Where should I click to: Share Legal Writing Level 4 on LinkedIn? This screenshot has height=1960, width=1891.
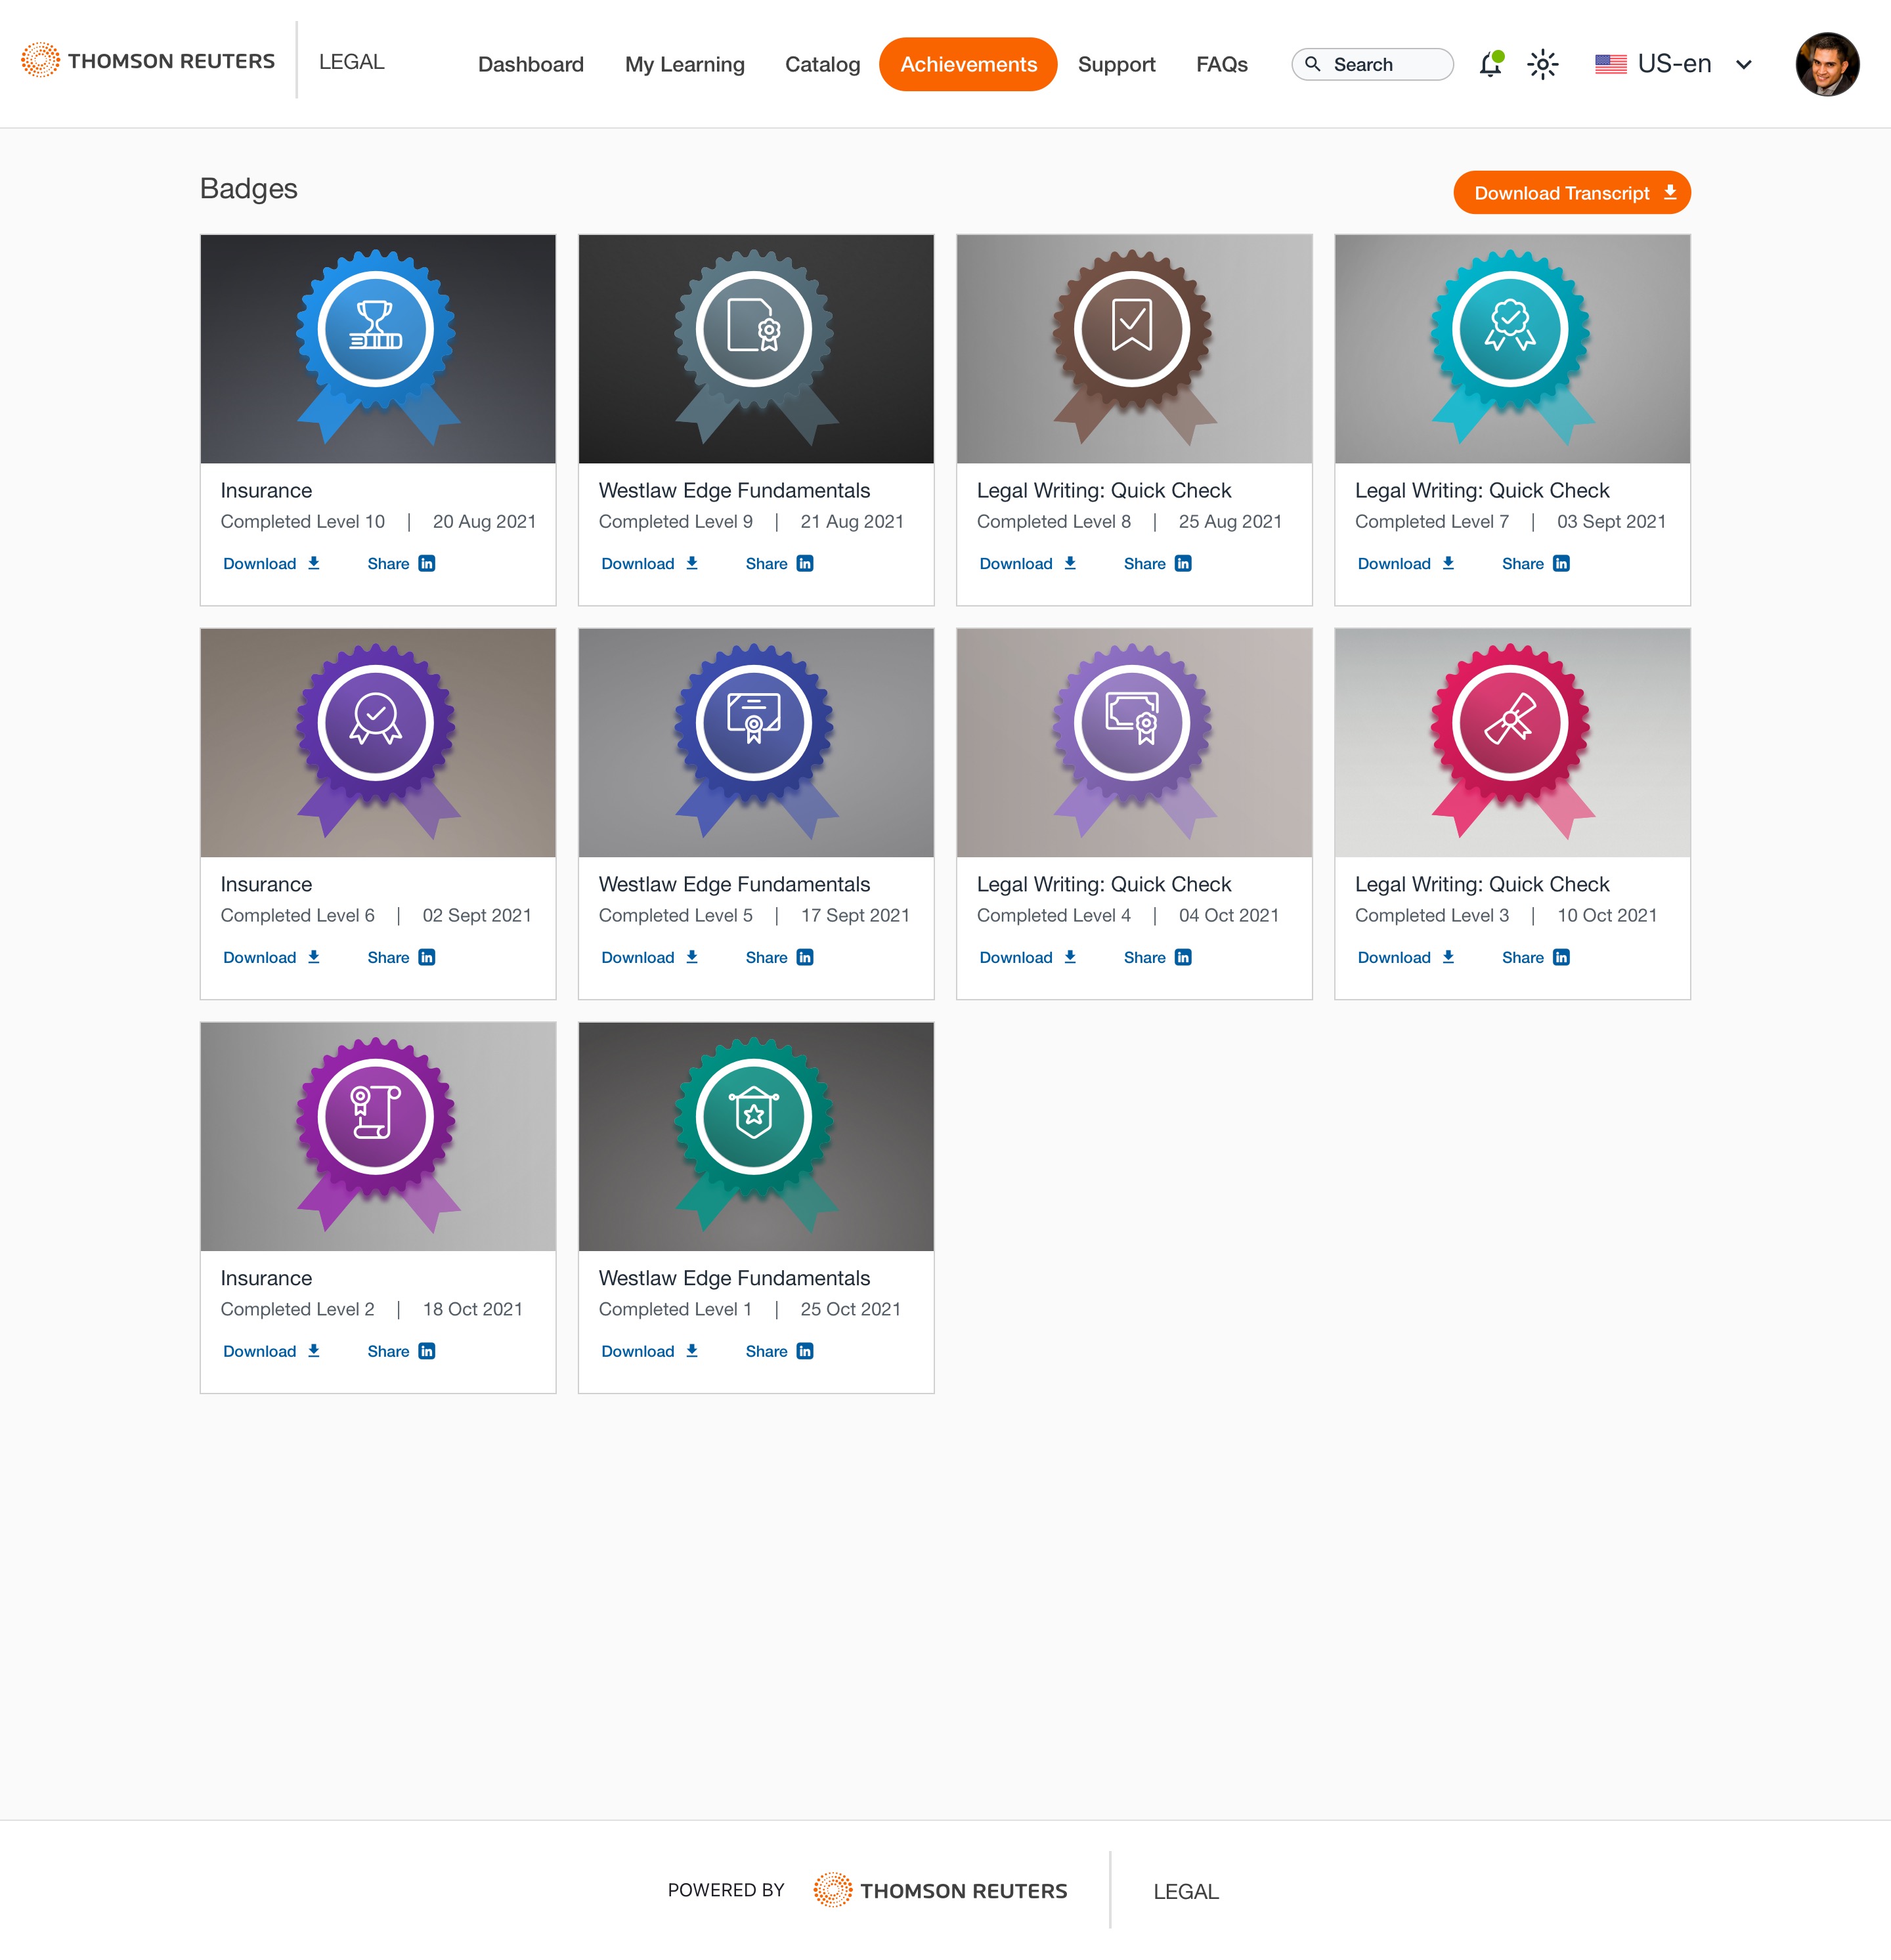click(x=1158, y=958)
